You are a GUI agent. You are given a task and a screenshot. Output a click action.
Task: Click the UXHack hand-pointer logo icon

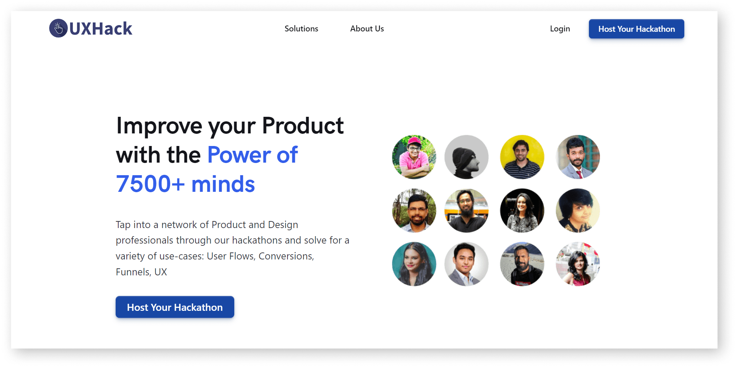coord(58,28)
